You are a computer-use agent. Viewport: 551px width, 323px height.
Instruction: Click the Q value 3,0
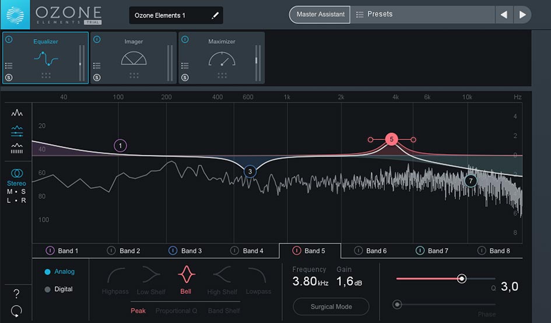click(510, 287)
